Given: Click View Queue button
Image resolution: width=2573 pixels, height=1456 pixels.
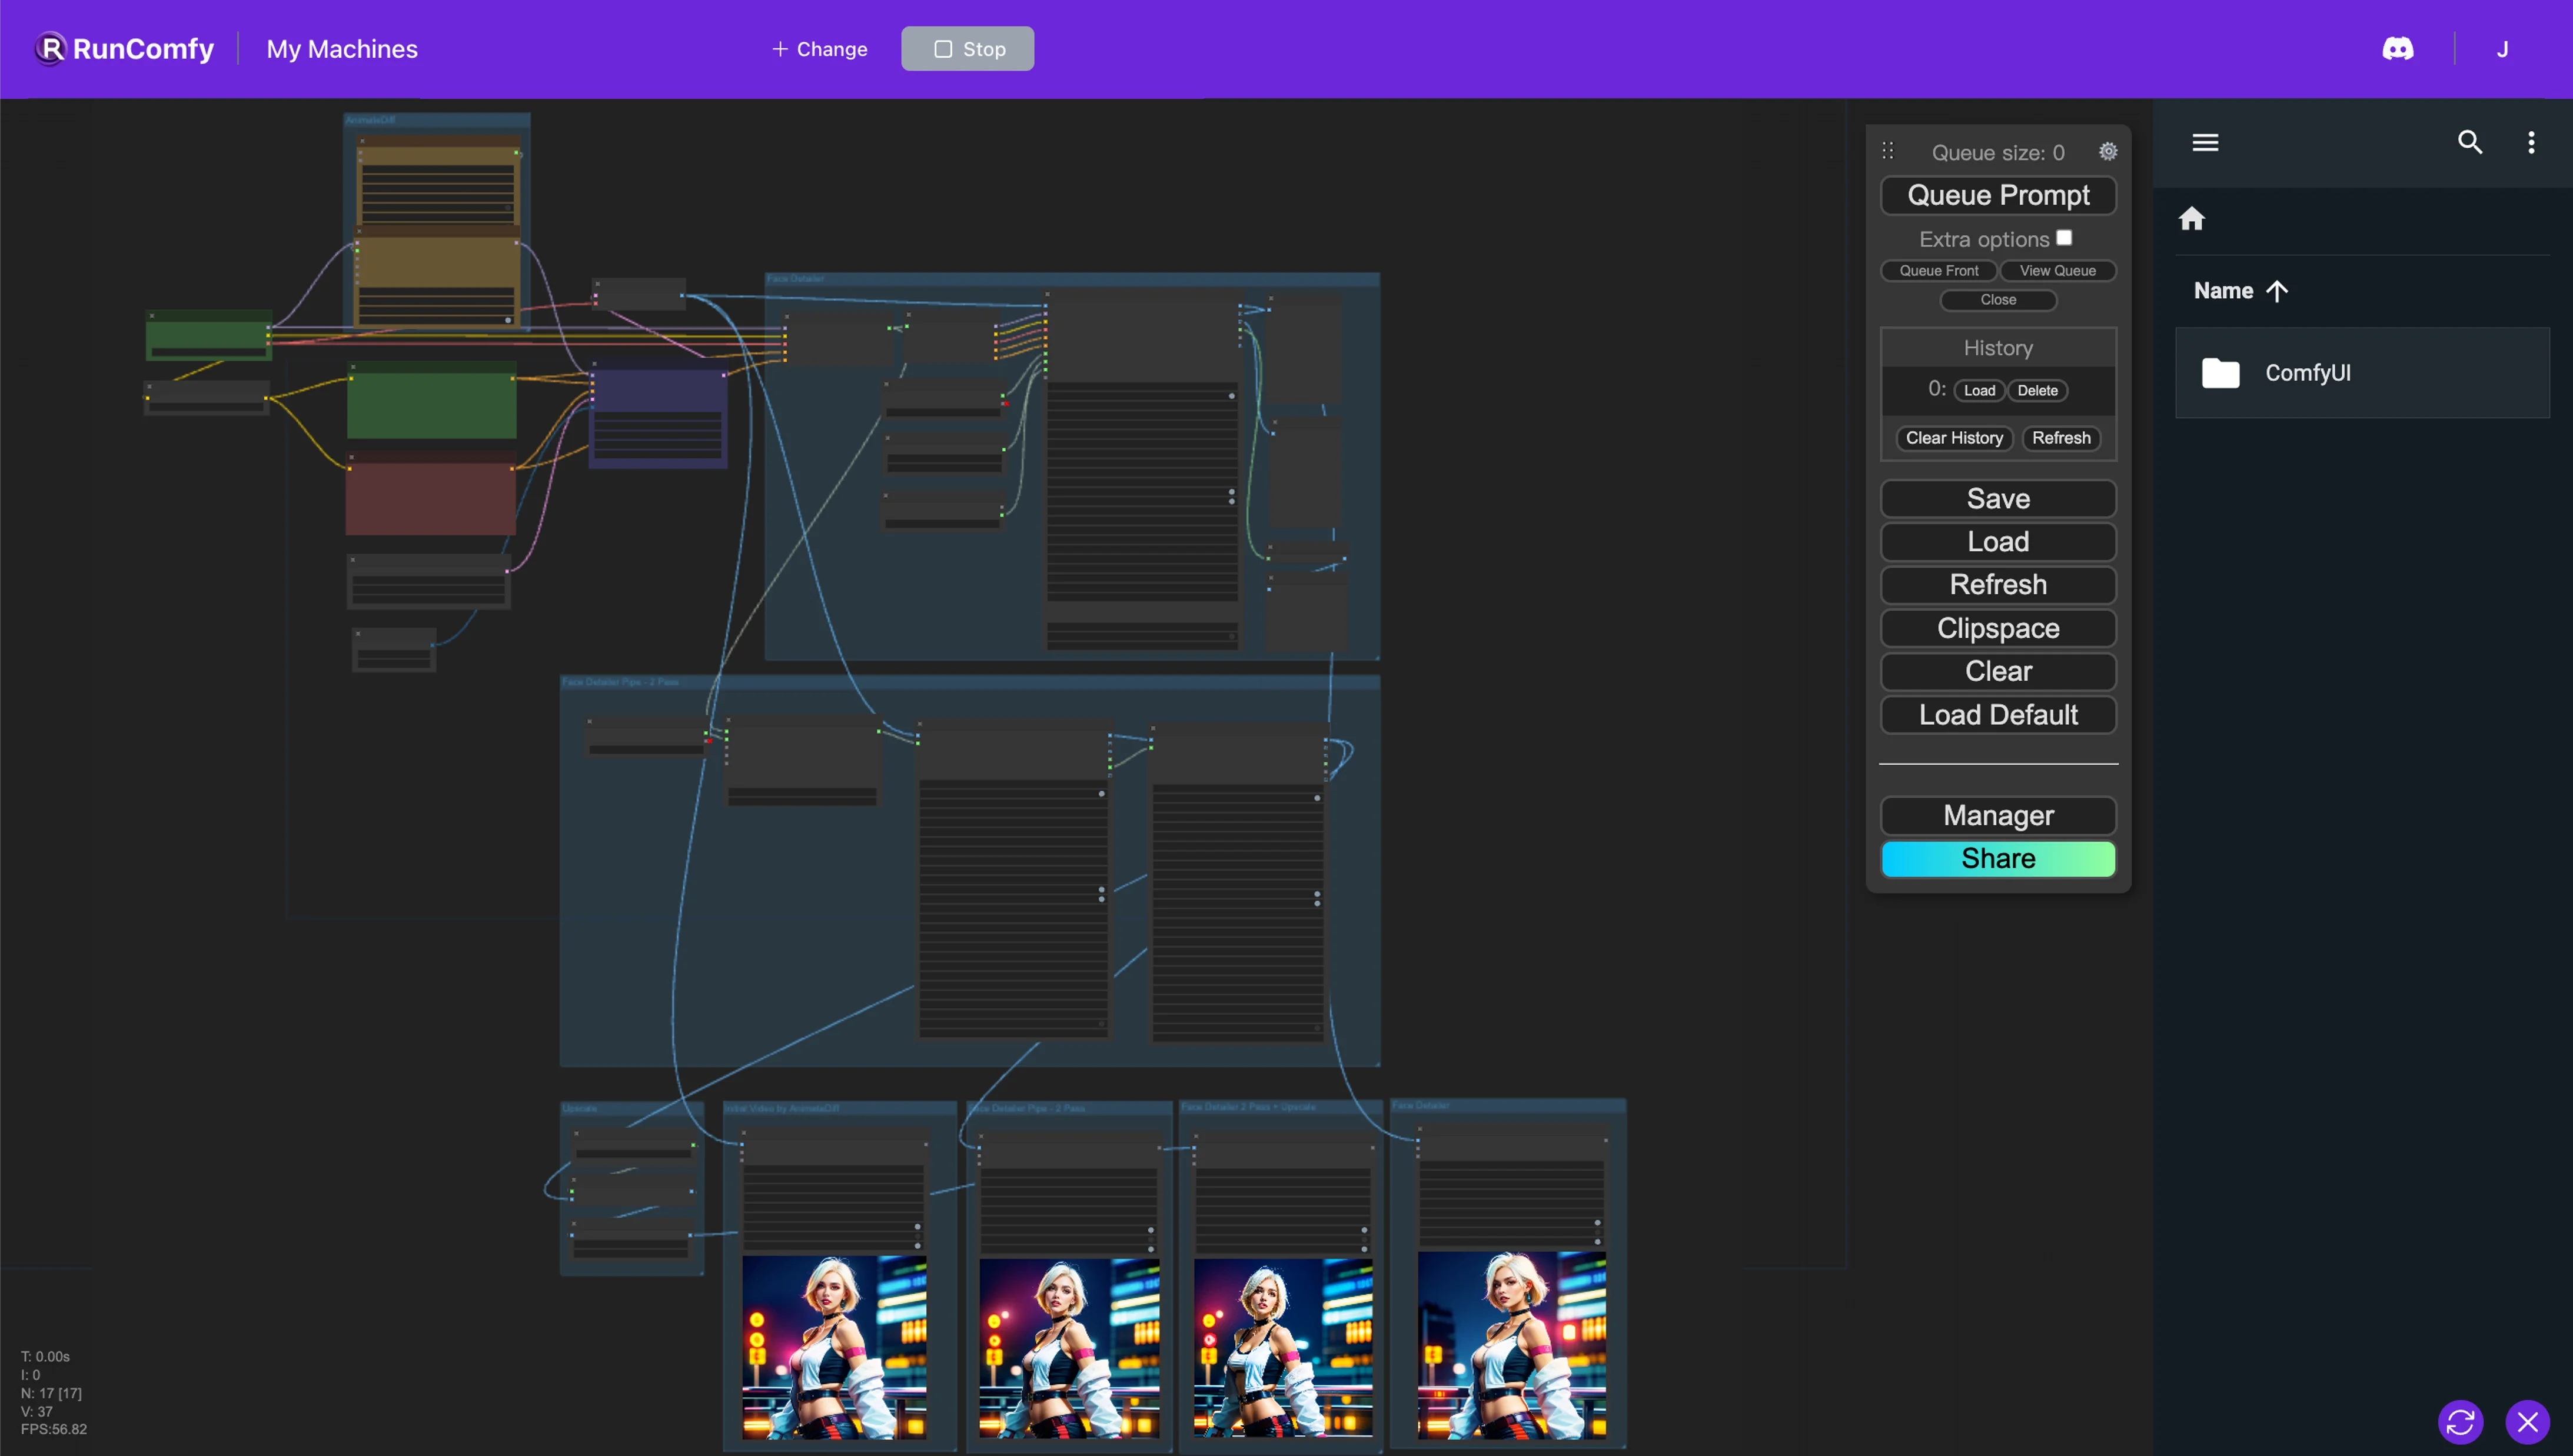Looking at the screenshot, I should (2057, 270).
